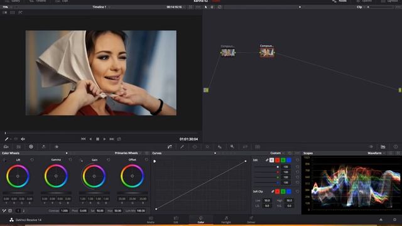Toggle the Soft Clip gang link
This screenshot has height=226, width=402.
pos(273,191)
